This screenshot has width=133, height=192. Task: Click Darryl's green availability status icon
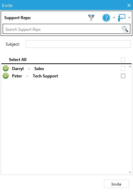[x=6, y=68]
